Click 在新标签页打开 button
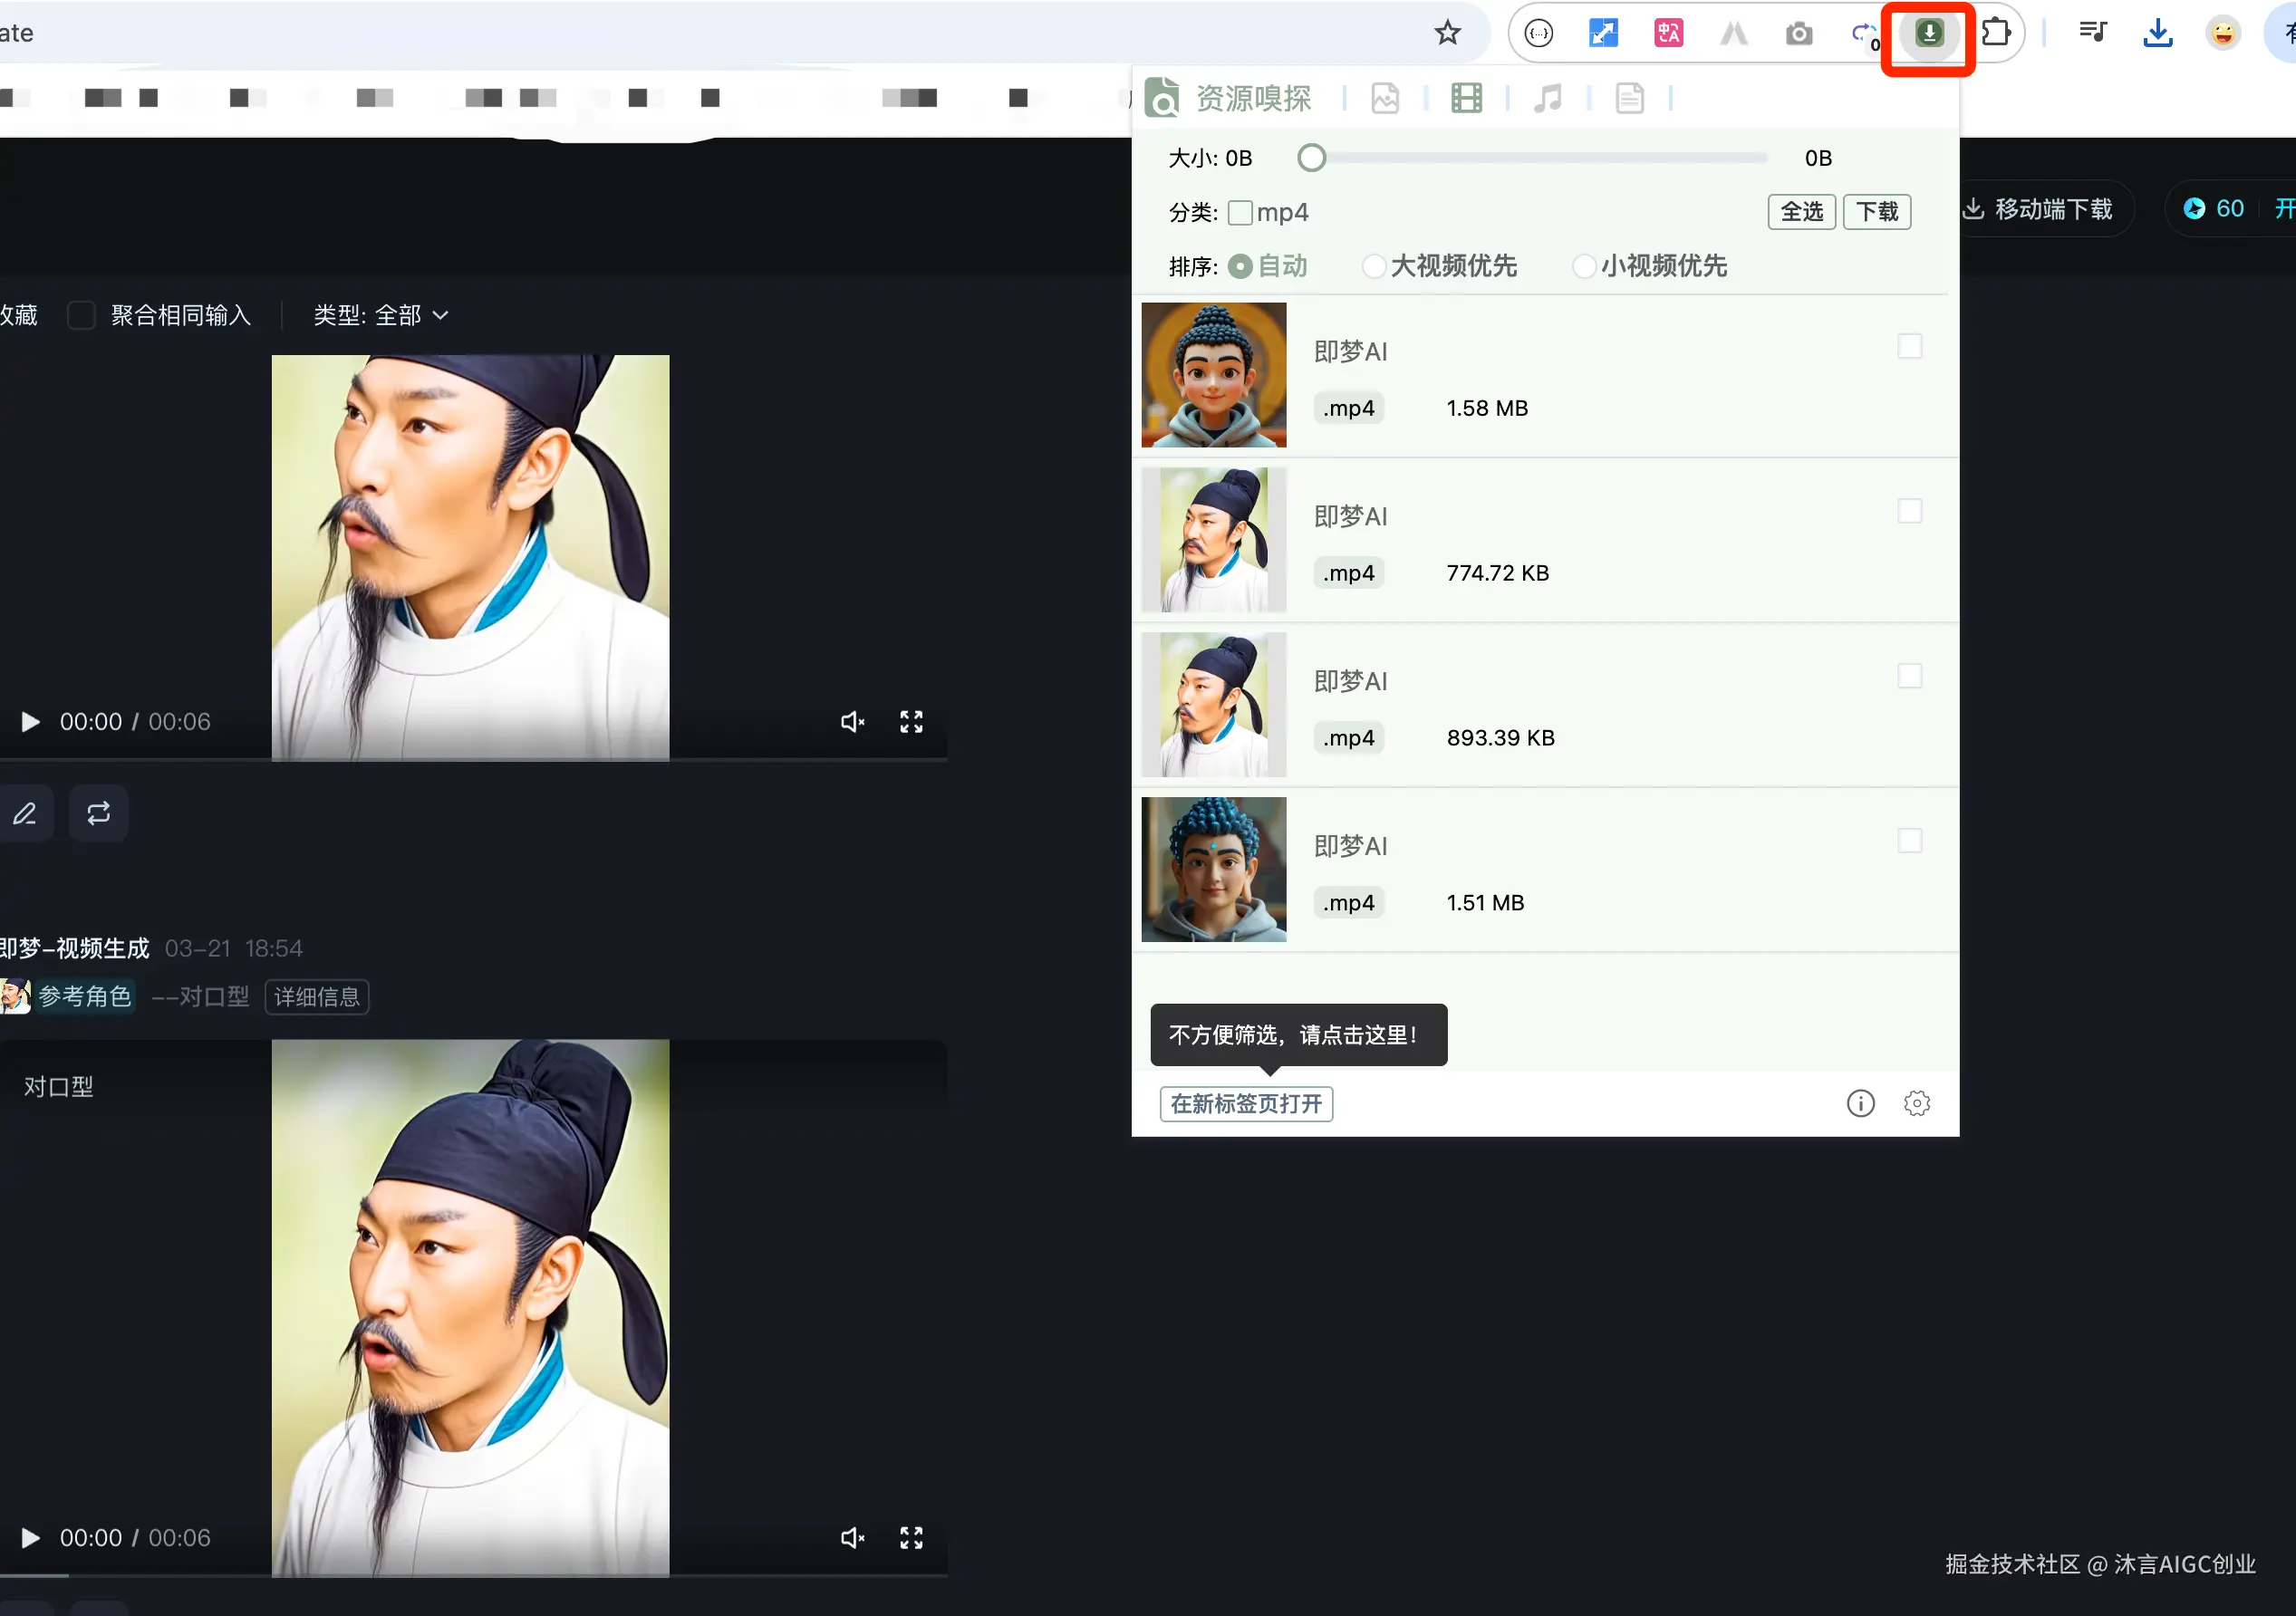Image resolution: width=2296 pixels, height=1616 pixels. pos(1246,1104)
